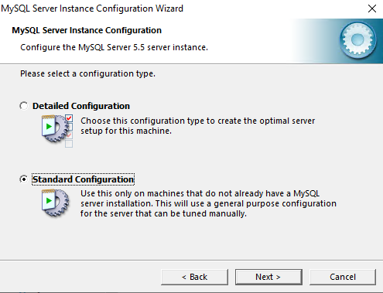
Task: Click the blue gear logo in header
Action: pos(357,40)
